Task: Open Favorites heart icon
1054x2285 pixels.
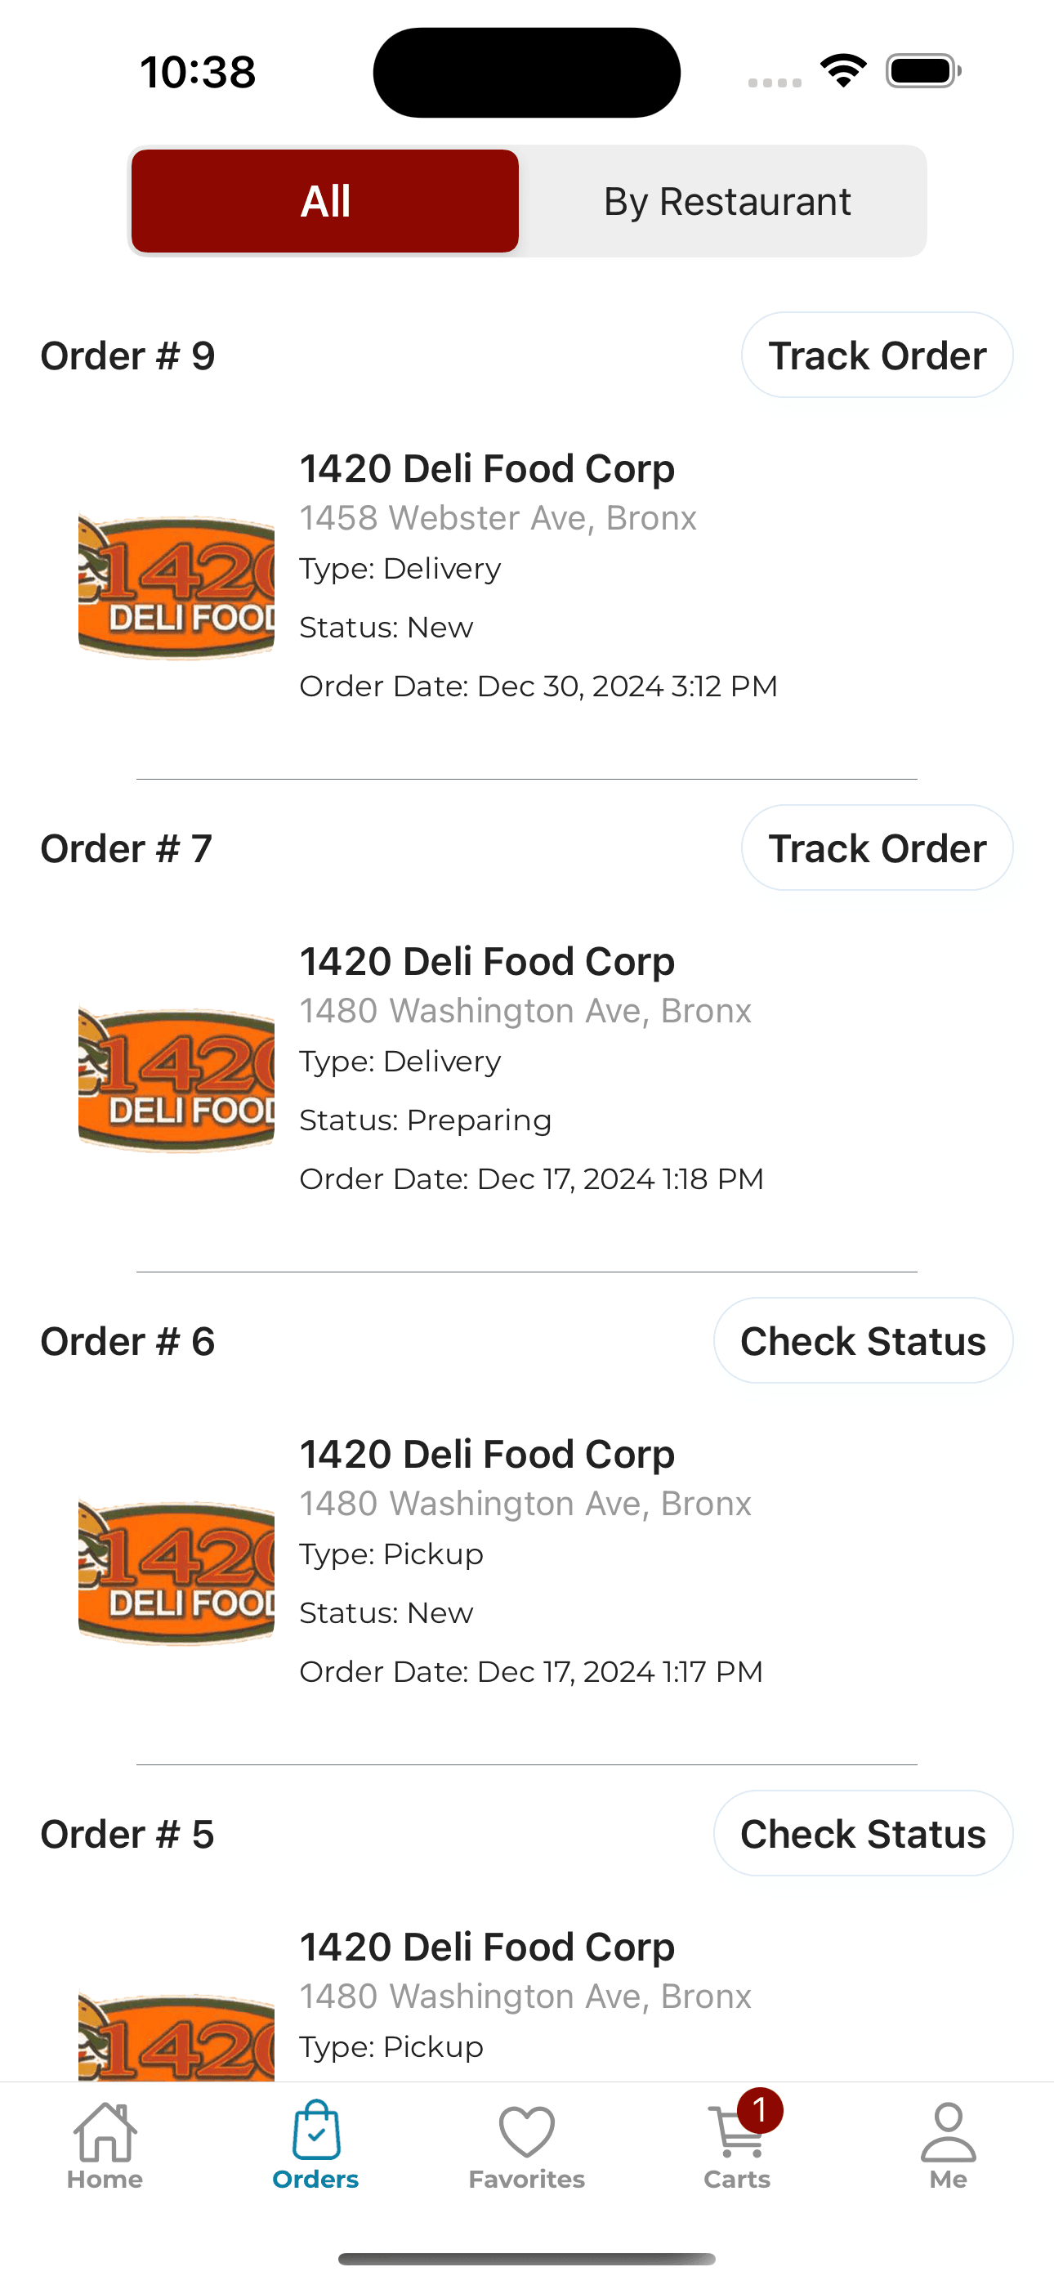Action: click(x=527, y=2131)
